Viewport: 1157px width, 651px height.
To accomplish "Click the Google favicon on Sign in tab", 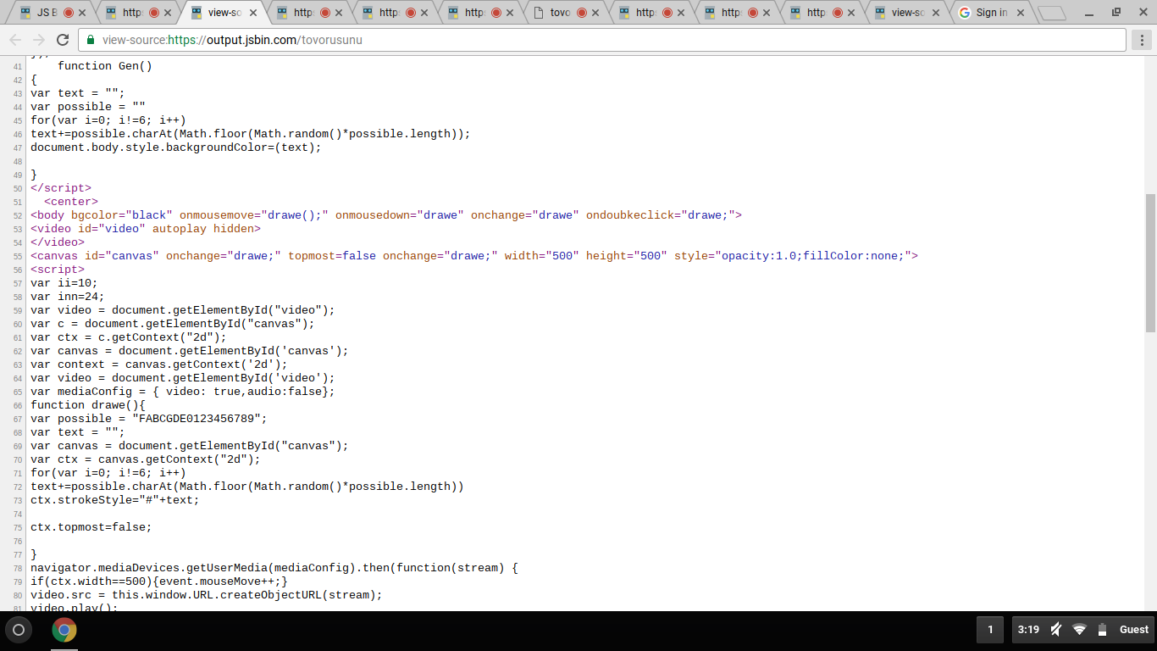I will (964, 13).
